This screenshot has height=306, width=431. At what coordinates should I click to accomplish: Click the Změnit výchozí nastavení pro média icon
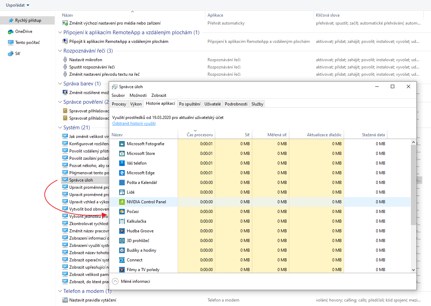(x=65, y=23)
